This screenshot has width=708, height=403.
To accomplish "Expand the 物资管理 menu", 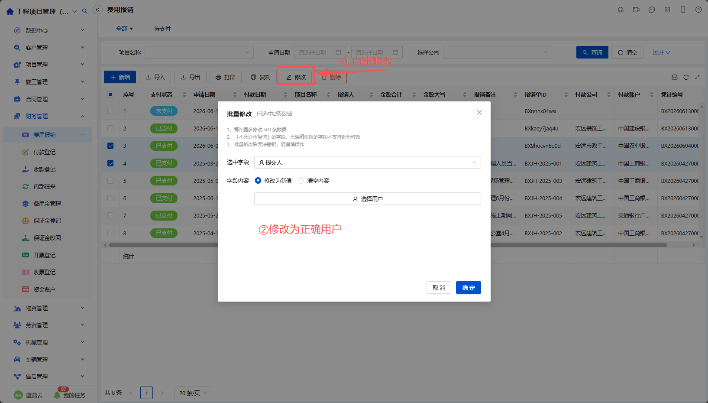I will pyautogui.click(x=49, y=308).
